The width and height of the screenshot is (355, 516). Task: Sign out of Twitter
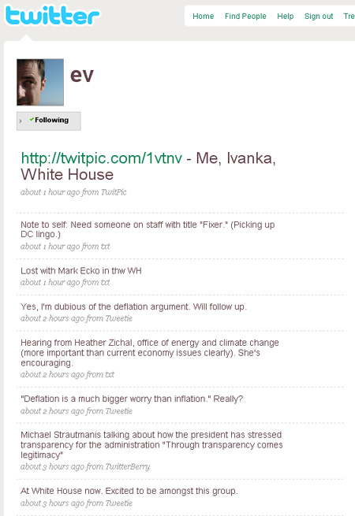click(319, 16)
